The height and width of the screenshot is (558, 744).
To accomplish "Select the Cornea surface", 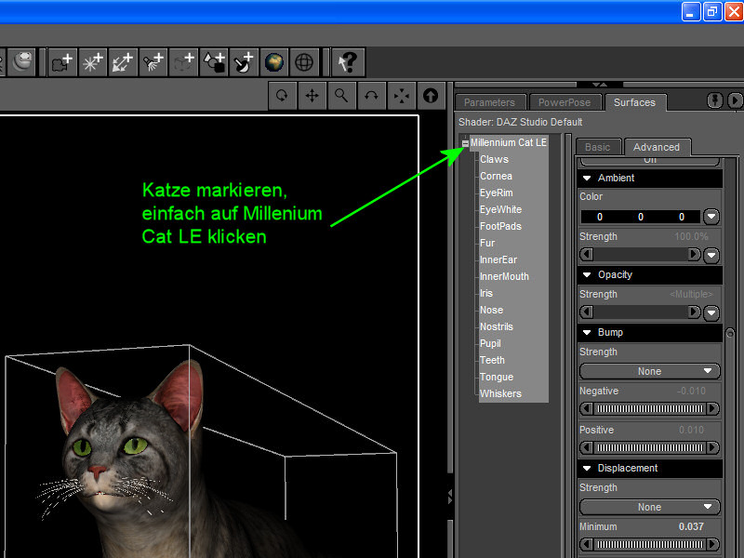I will click(x=496, y=176).
